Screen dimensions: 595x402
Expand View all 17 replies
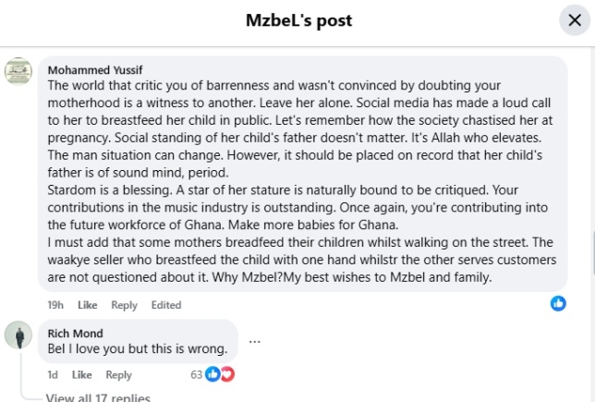coord(98,397)
